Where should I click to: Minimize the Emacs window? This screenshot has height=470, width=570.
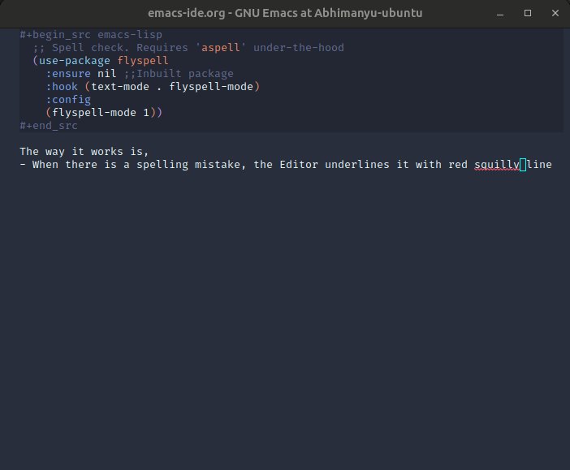click(x=503, y=14)
